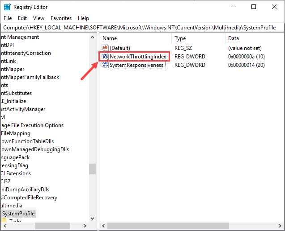Select the Multimedia key in tree
This screenshot has height=231, width=285.
[x=12, y=206]
